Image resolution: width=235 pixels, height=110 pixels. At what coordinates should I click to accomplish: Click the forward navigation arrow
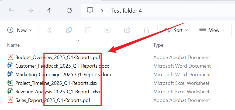pos(30,11)
